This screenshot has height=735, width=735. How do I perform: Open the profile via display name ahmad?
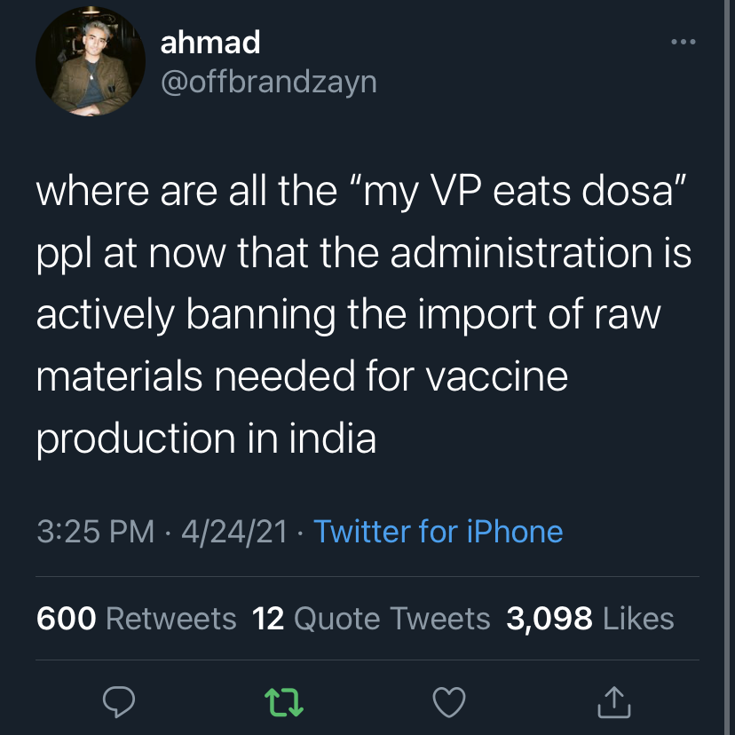210,43
